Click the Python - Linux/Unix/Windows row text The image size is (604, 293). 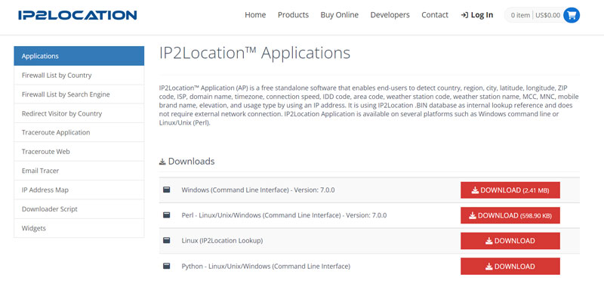(x=266, y=266)
